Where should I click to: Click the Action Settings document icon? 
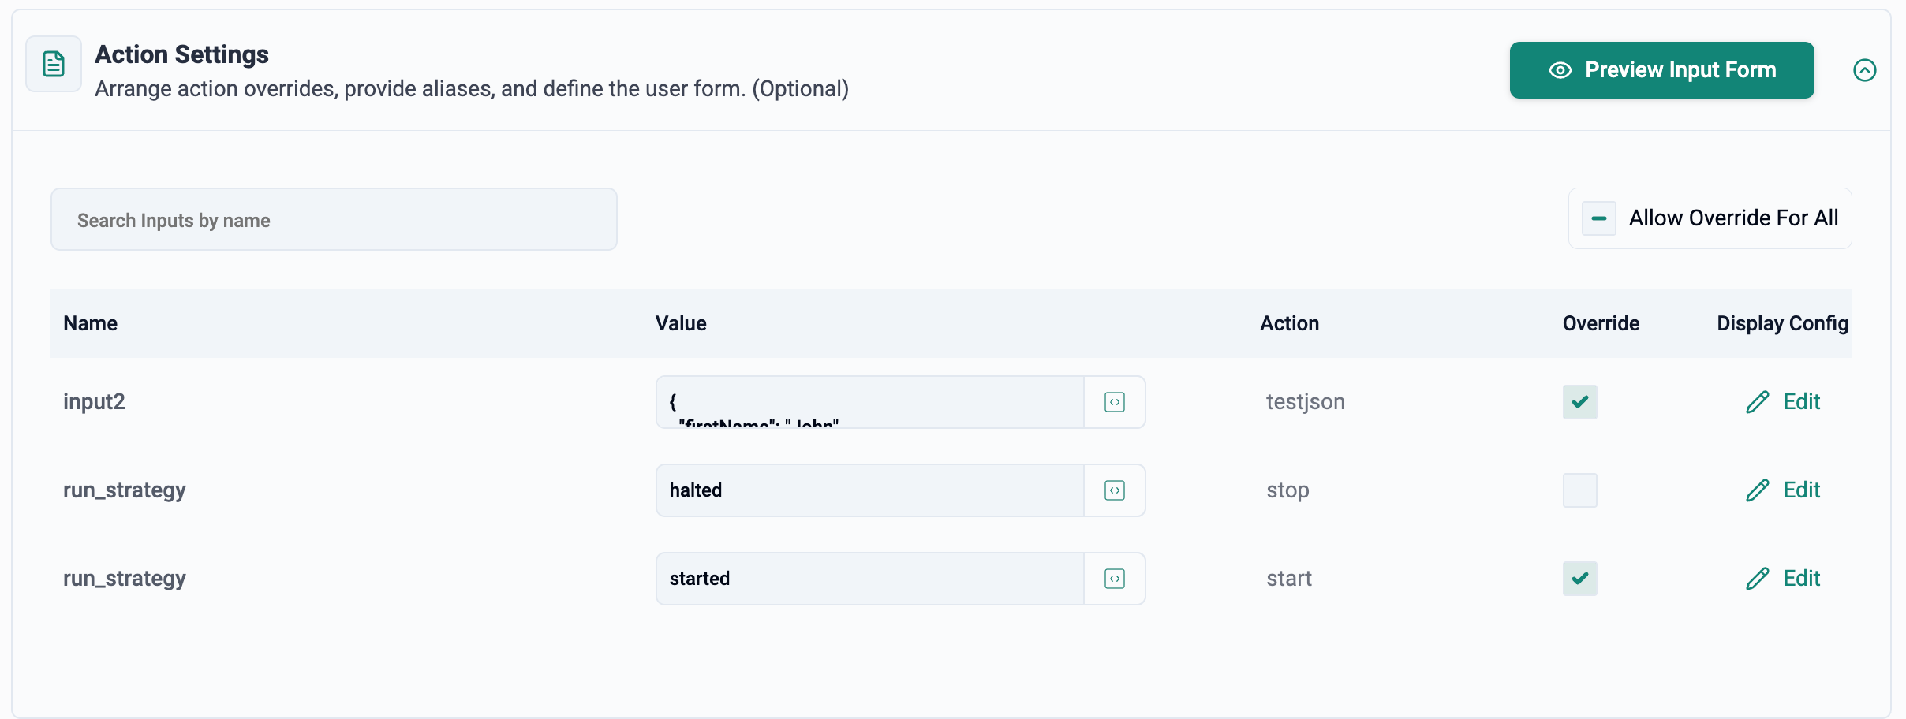click(54, 64)
